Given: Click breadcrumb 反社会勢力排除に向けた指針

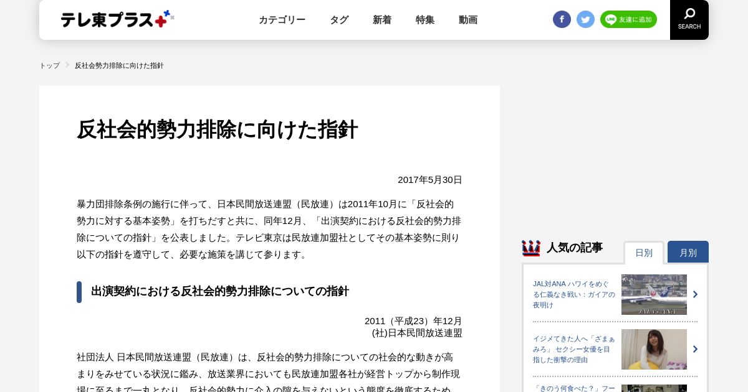Looking at the screenshot, I should tap(119, 65).
